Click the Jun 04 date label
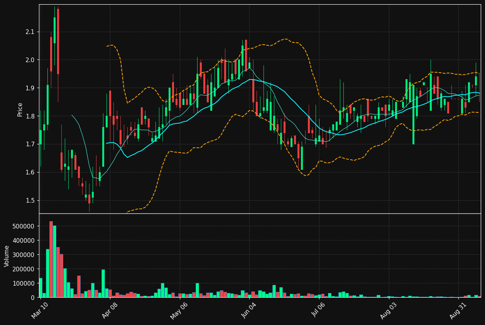Screen dimensions: 485x325 249,311
